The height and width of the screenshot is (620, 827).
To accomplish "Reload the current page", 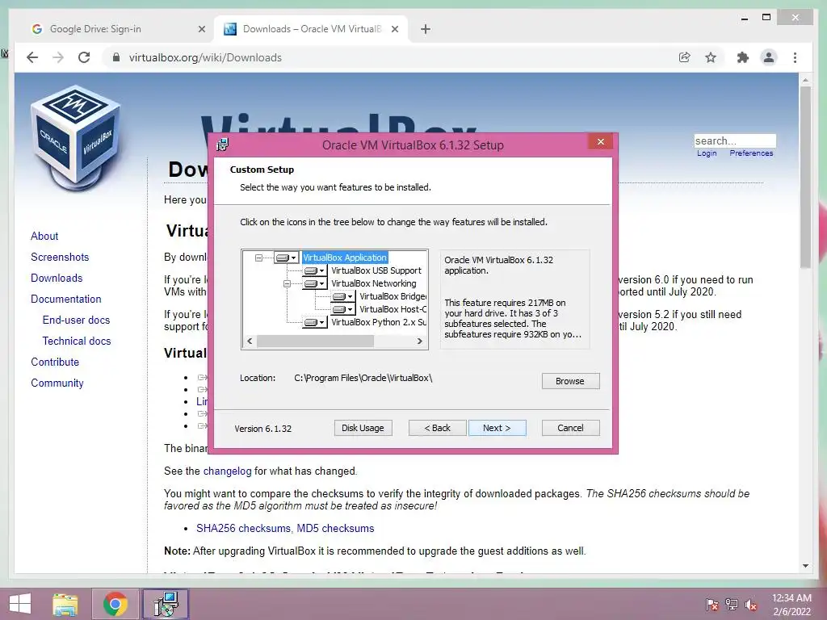I will (x=84, y=57).
